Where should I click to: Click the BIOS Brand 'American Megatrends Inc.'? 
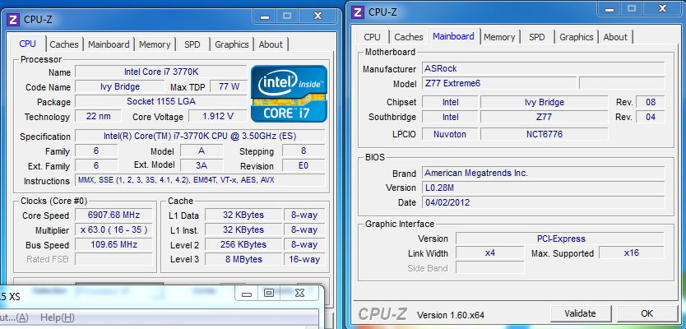[x=544, y=173]
